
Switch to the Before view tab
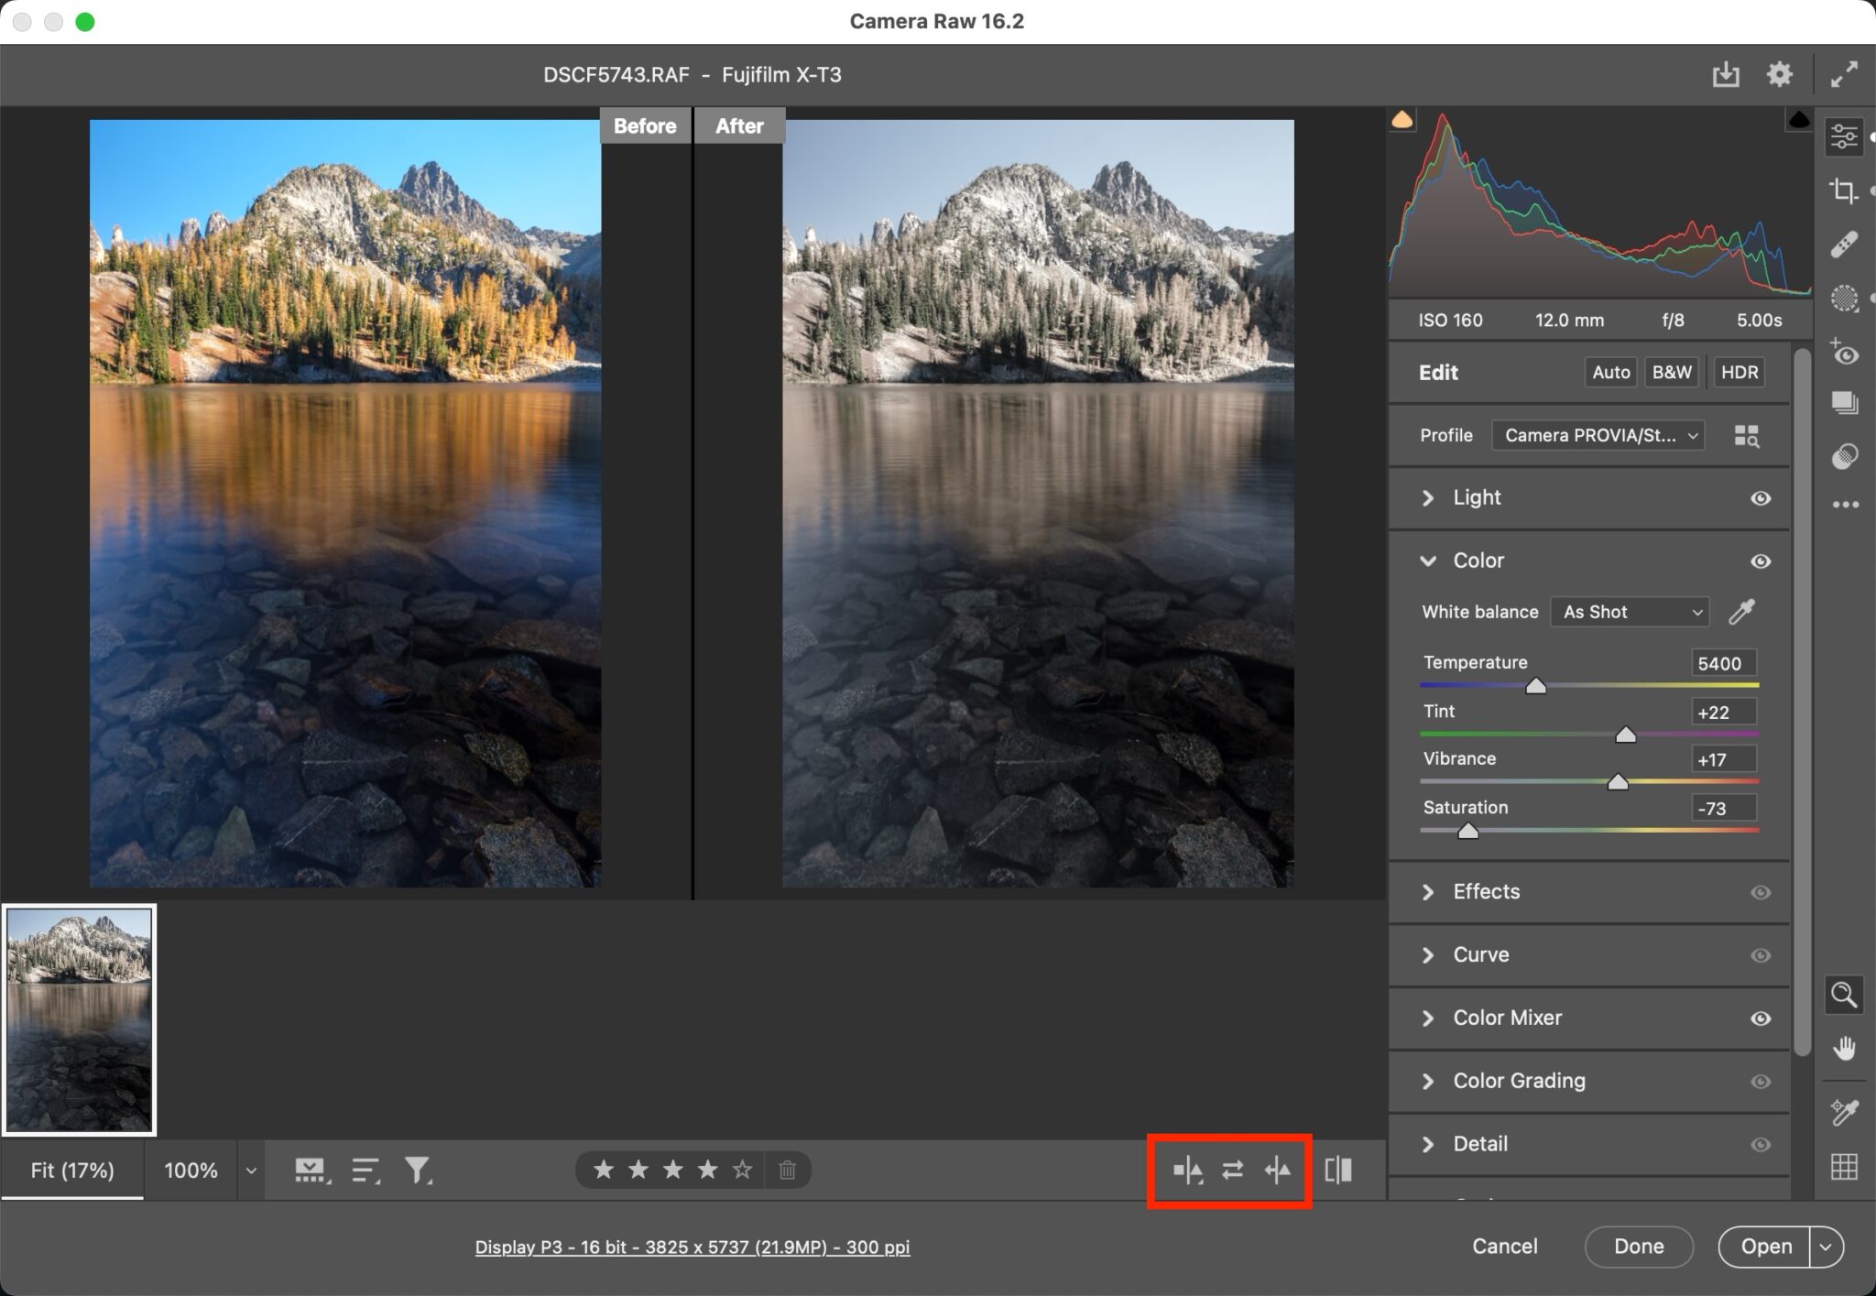(644, 125)
